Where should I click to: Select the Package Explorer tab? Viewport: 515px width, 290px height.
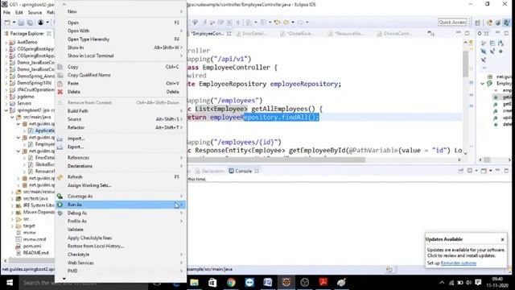point(27,34)
